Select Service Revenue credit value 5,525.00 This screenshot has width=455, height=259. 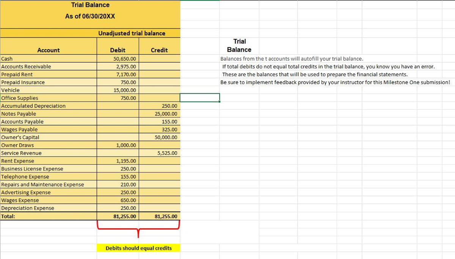167,153
